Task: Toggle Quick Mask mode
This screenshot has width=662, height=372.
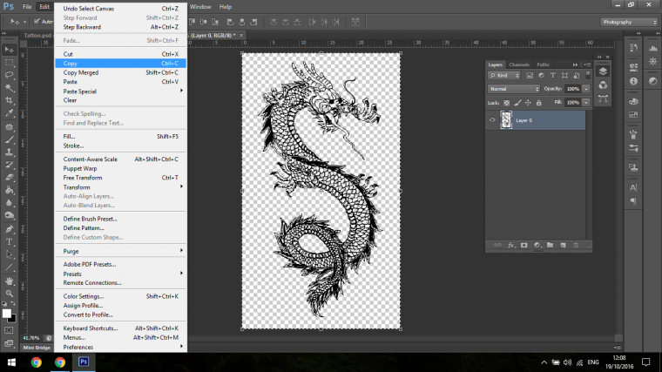Action: coord(9,330)
